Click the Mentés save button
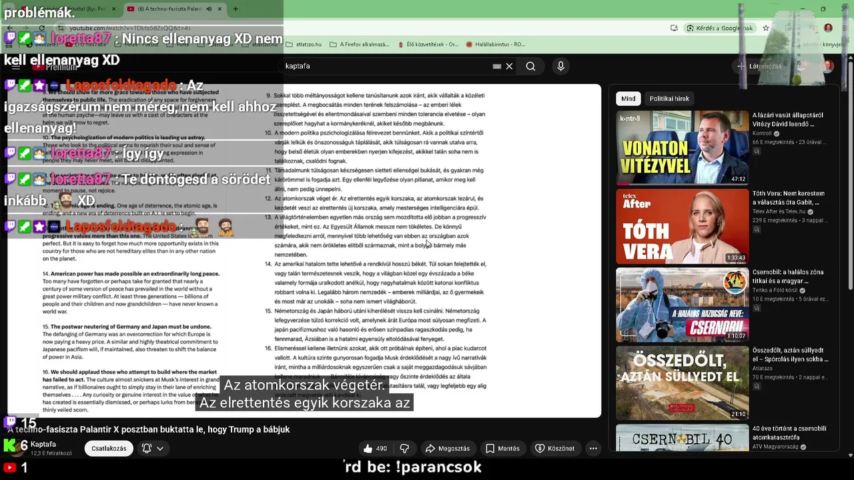Screen dimensions: 854x480 (502, 449)
